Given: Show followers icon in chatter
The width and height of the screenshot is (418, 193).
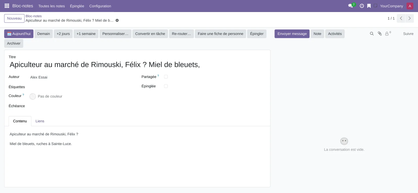Looking at the screenshot, I should coord(388,33).
